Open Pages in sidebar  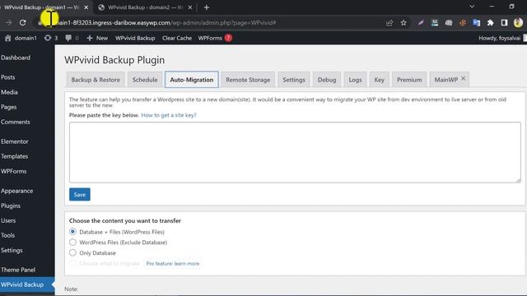click(x=8, y=107)
